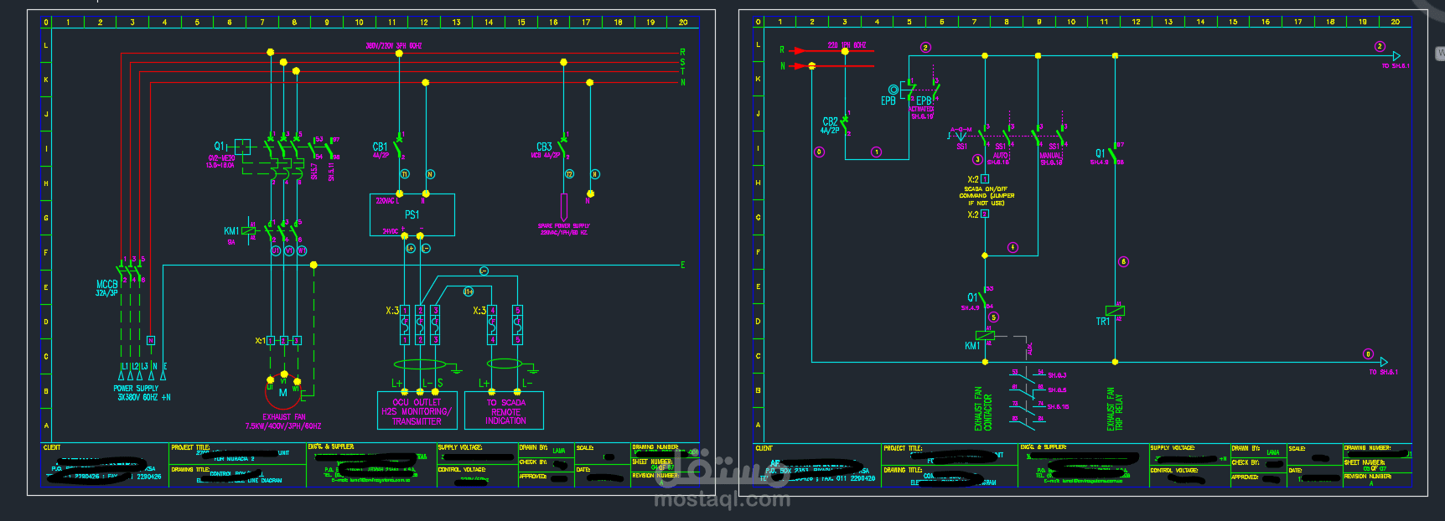This screenshot has height=521, width=1445.
Task: Select the X:2 terminal 1 square
Action: 985,178
